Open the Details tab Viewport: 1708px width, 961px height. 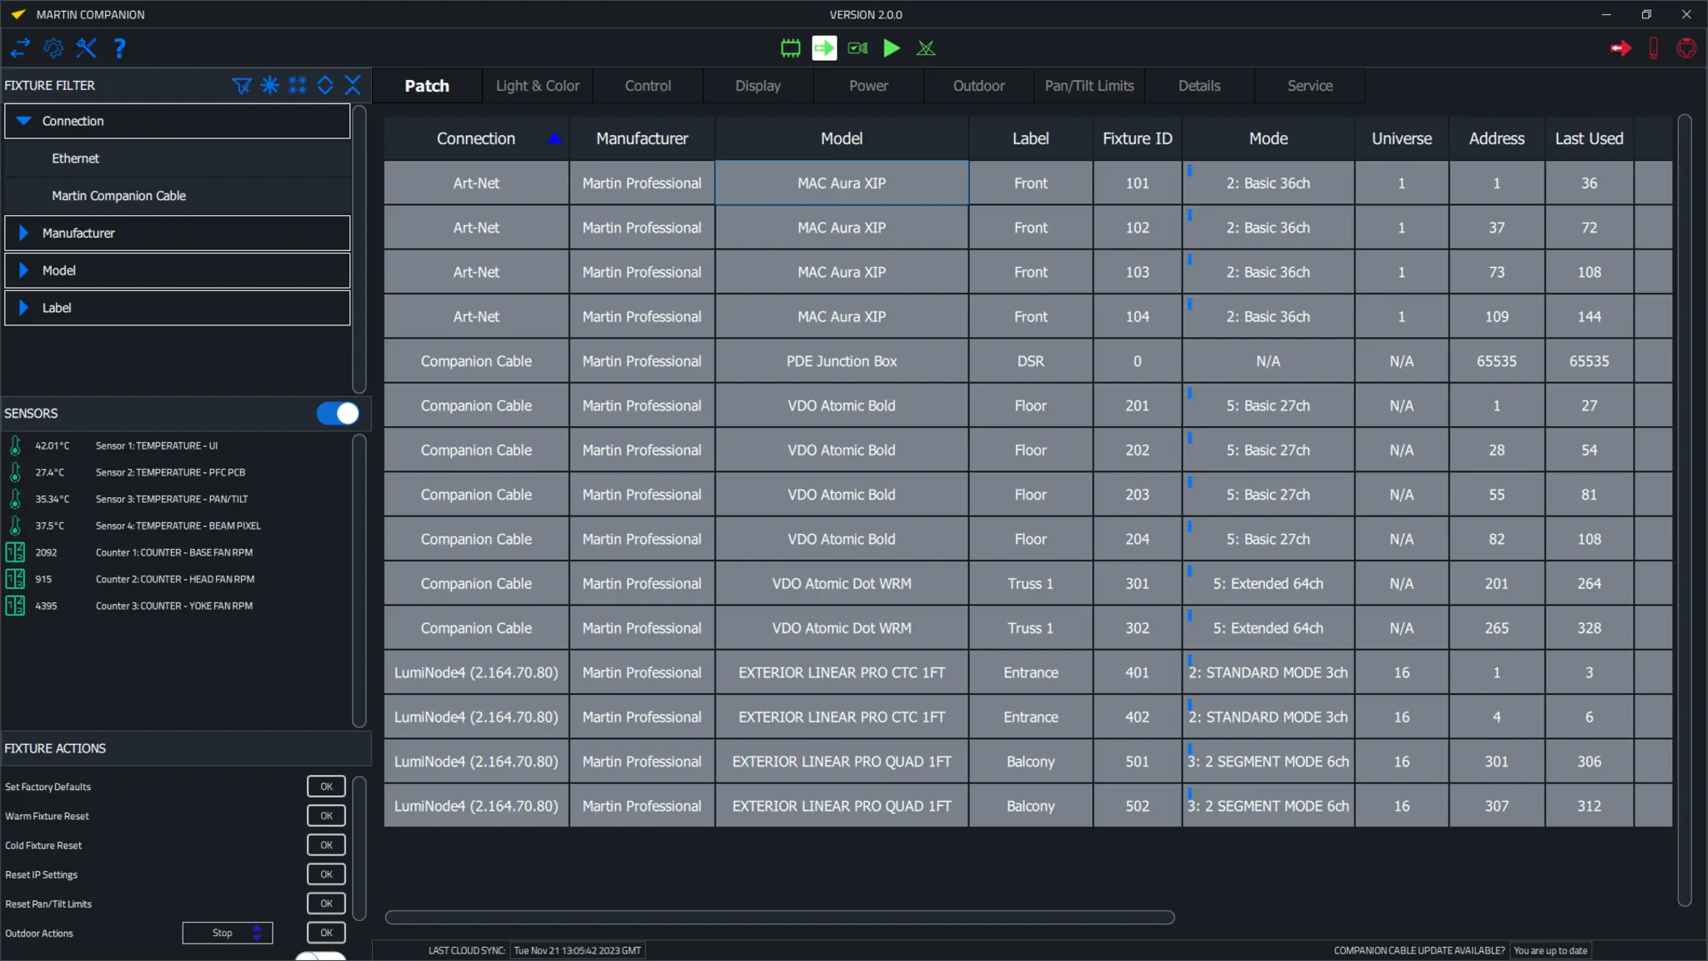pos(1199,86)
